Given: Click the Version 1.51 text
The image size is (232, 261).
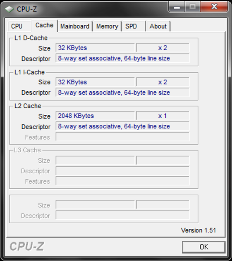Looking at the screenshot, I should pos(198,231).
